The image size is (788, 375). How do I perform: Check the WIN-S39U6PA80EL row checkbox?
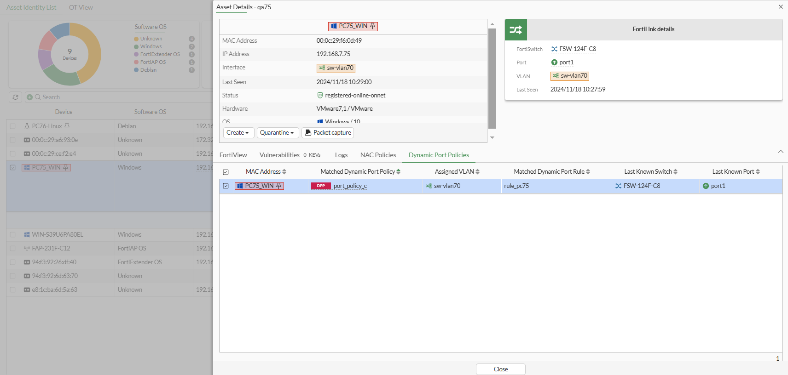coord(12,235)
